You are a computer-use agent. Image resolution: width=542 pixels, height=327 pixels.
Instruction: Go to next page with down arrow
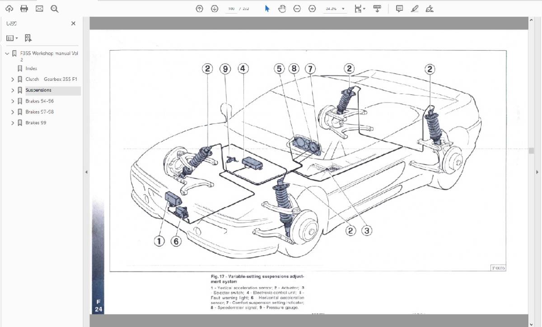[x=215, y=9]
